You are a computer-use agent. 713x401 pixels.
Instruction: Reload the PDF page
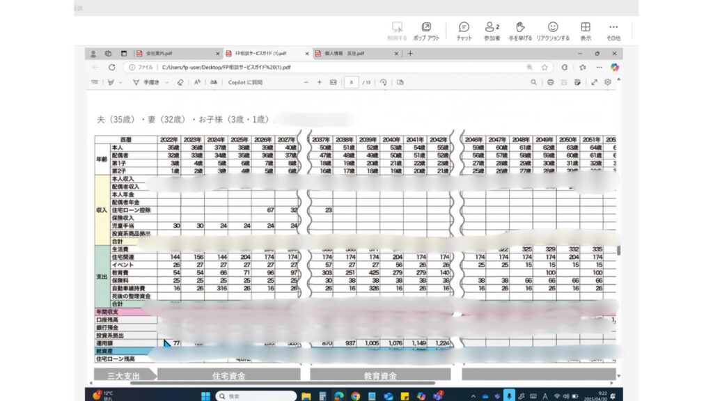[112, 67]
